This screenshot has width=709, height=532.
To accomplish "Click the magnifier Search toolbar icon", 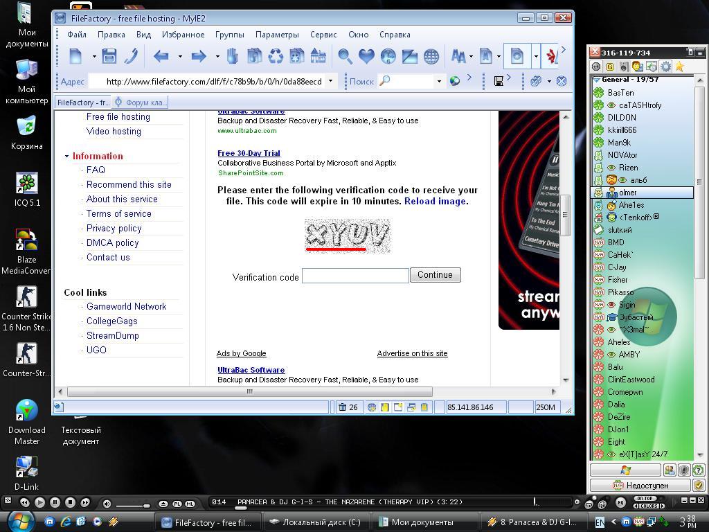I will 345,56.
